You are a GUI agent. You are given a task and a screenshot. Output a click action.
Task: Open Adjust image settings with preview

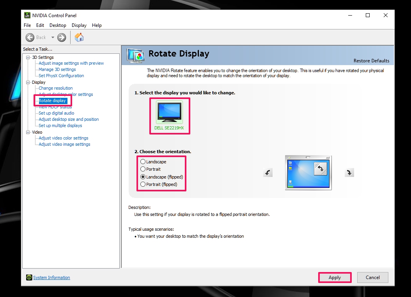point(71,63)
